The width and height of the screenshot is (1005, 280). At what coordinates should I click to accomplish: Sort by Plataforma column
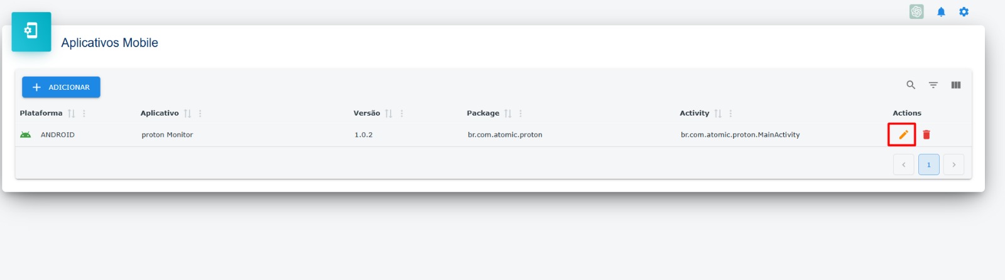72,114
